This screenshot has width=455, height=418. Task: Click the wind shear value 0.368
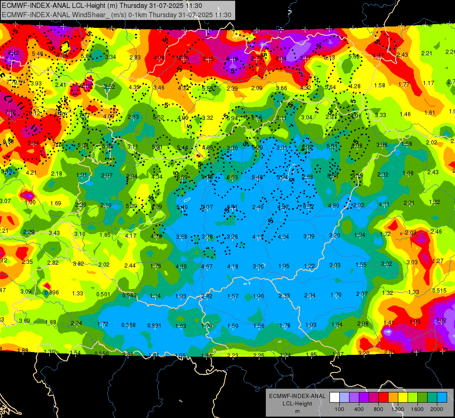129,325
